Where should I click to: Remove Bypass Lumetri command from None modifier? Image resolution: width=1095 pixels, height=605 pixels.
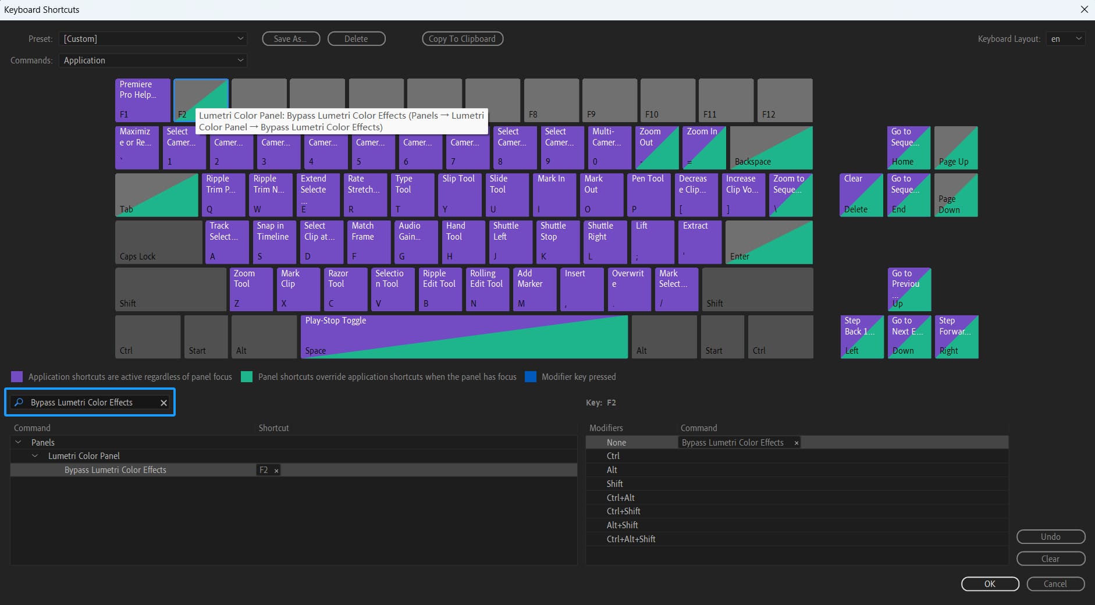(x=797, y=443)
